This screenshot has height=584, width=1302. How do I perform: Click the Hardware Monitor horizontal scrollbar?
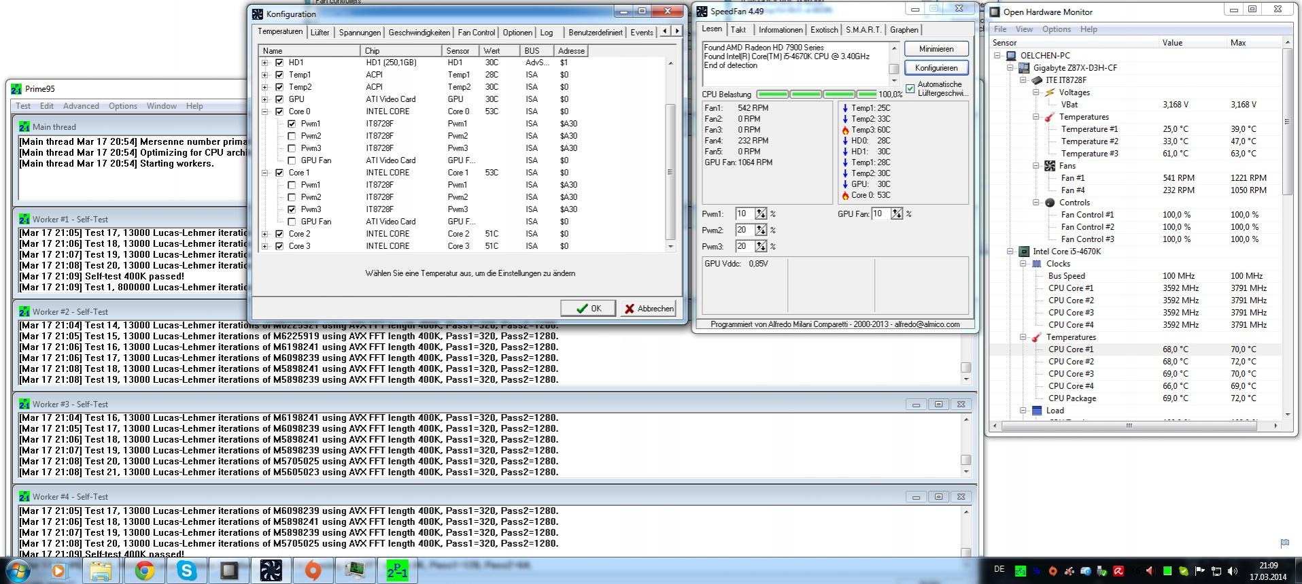[x=1136, y=426]
